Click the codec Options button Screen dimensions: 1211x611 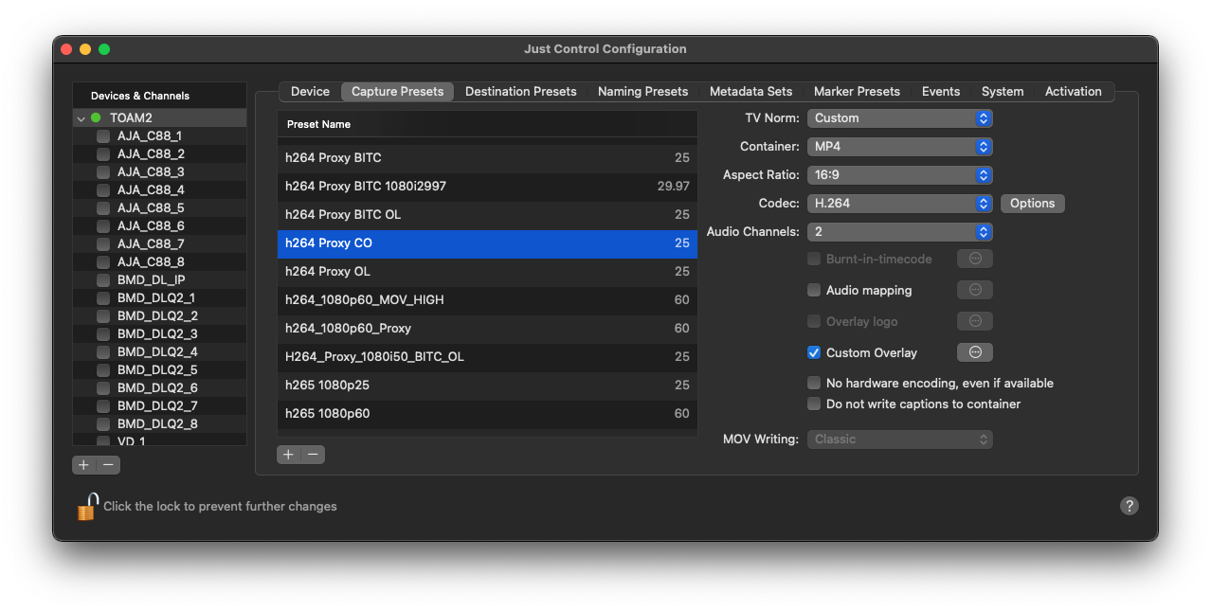pos(1033,204)
